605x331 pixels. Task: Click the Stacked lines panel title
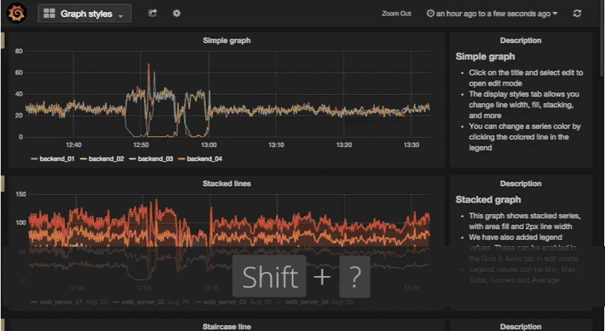tap(227, 183)
